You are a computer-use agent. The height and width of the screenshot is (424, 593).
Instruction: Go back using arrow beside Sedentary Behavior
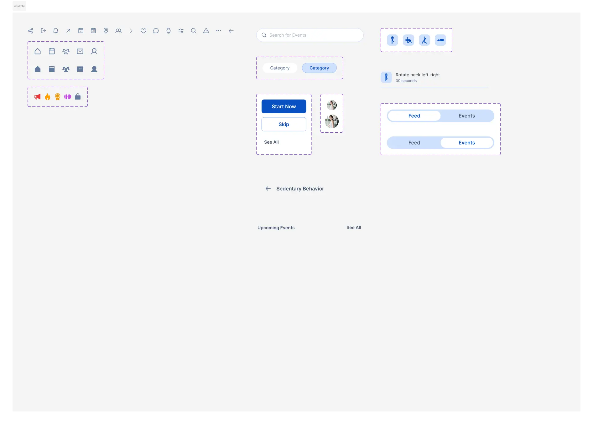point(268,189)
